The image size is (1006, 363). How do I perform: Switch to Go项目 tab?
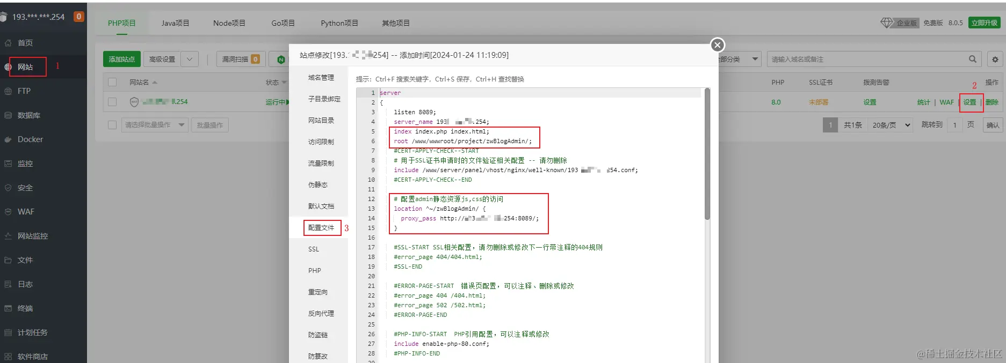pyautogui.click(x=283, y=23)
